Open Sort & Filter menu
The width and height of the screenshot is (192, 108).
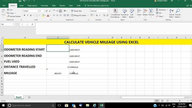coord(172,13)
